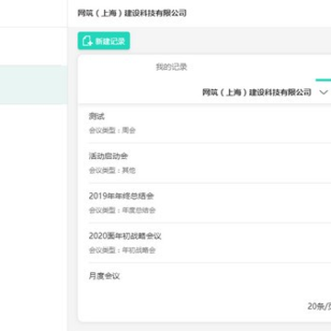This screenshot has height=331, width=331.
Task: Switch to the 我的记录 tab
Action: click(171, 67)
